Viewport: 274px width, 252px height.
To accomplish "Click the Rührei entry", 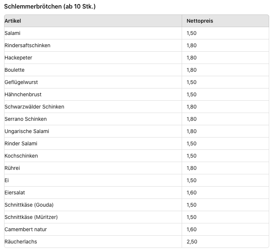I will 12,168.
